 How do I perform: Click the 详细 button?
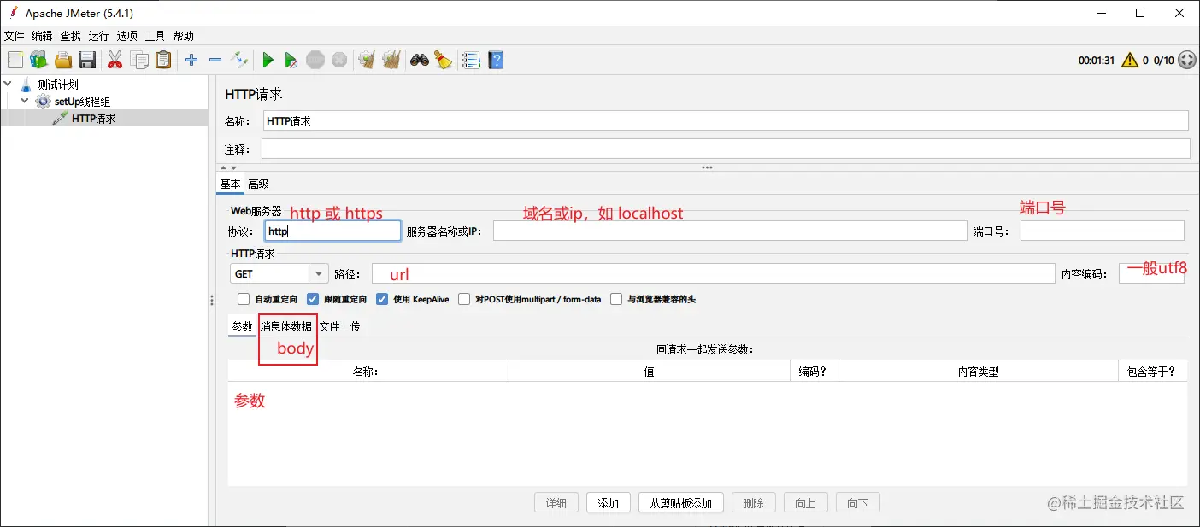[556, 503]
